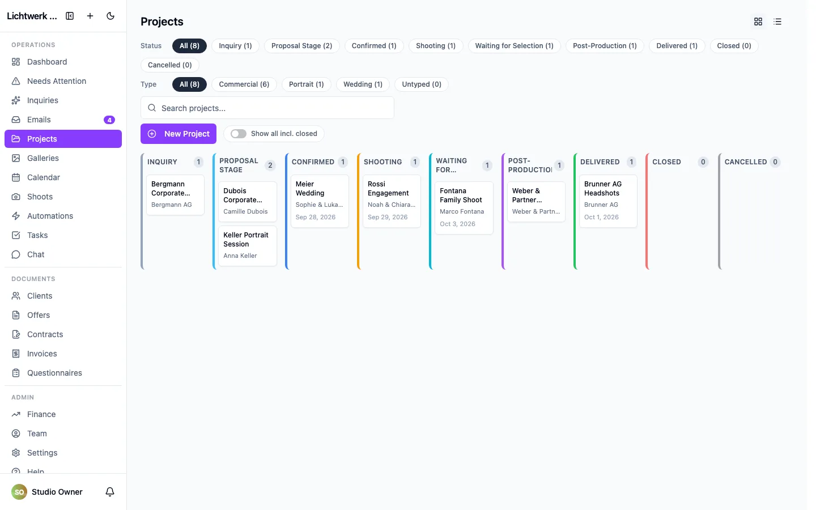
Task: Filter status by Delivered (1)
Action: point(677,46)
